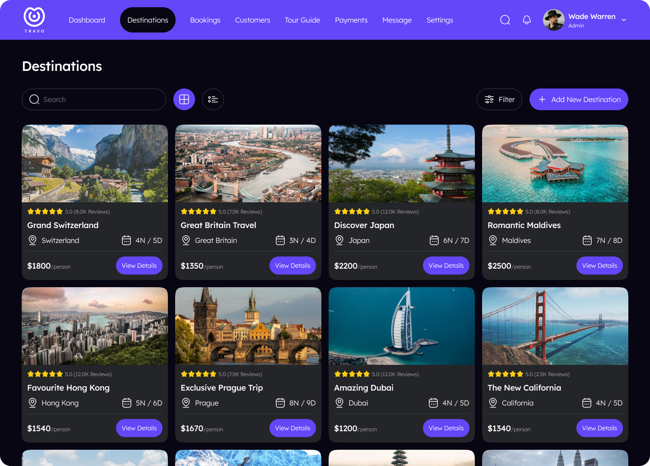Click the first star on Grand Switzerland
The width and height of the screenshot is (650, 466).
30,211
